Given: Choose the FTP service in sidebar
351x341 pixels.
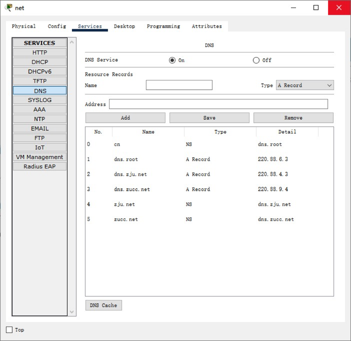Looking at the screenshot, I should (40, 138).
